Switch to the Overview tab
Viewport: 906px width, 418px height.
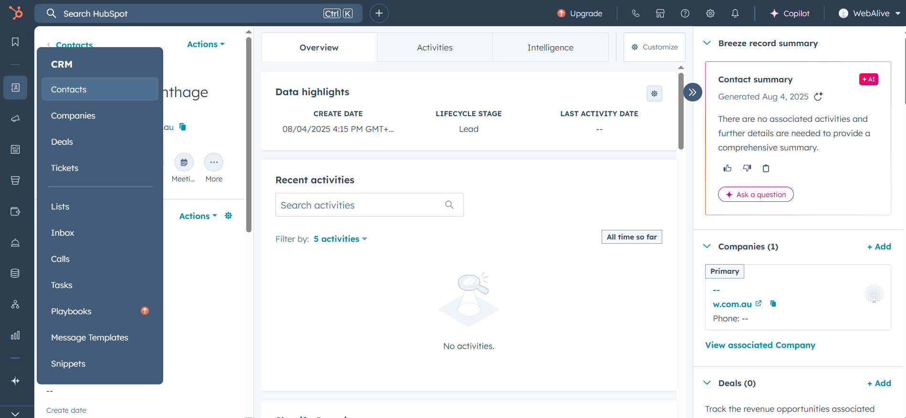[319, 47]
